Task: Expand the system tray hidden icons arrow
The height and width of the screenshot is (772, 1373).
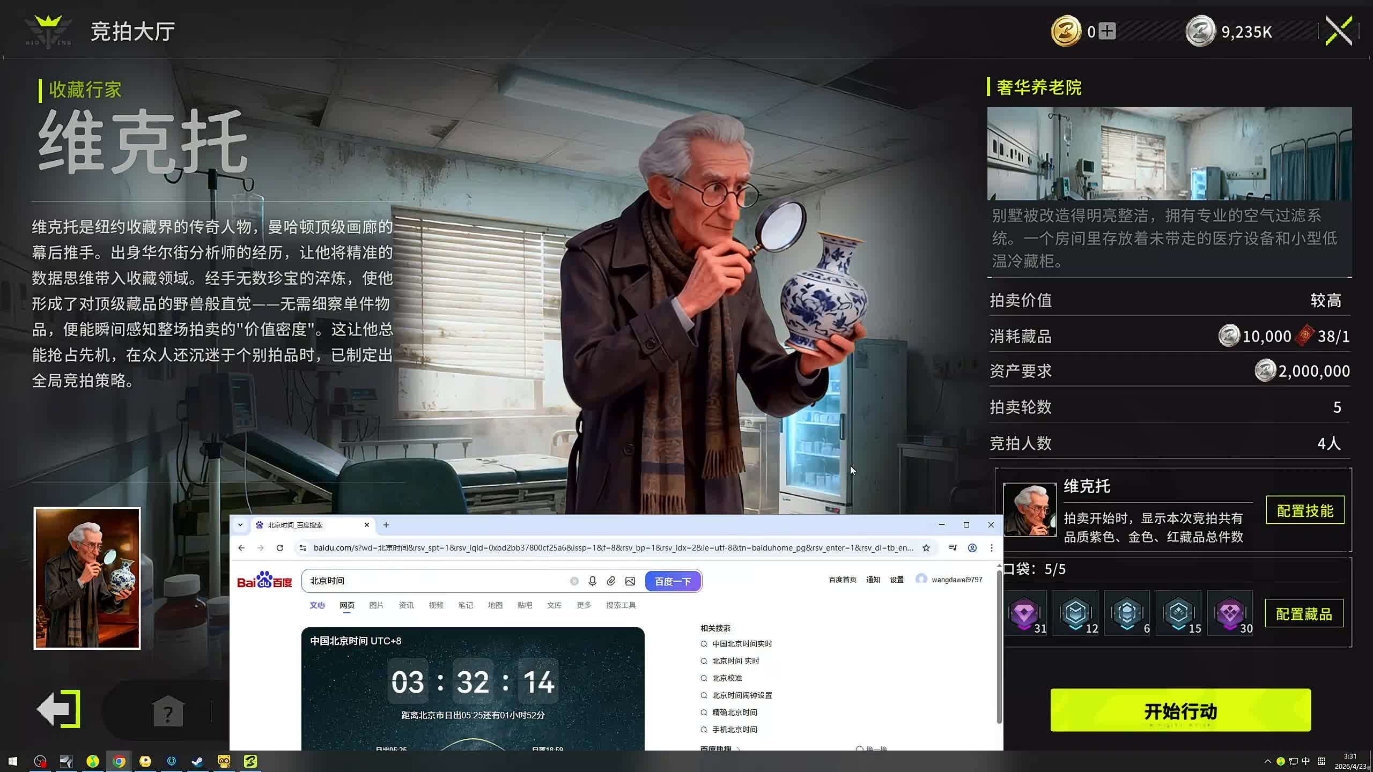Action: [x=1267, y=761]
